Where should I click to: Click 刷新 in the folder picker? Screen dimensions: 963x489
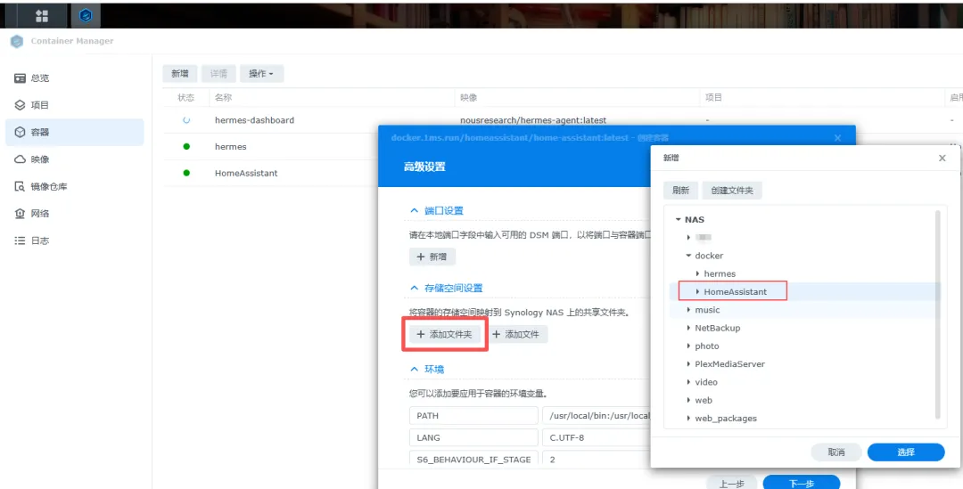pyautogui.click(x=680, y=191)
